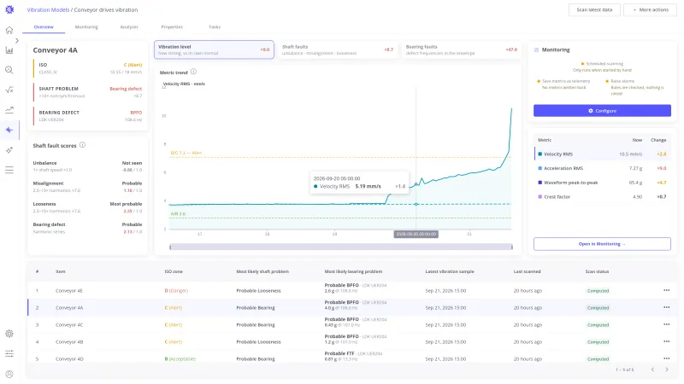Open row menu for Conveyor 4A

point(666,307)
